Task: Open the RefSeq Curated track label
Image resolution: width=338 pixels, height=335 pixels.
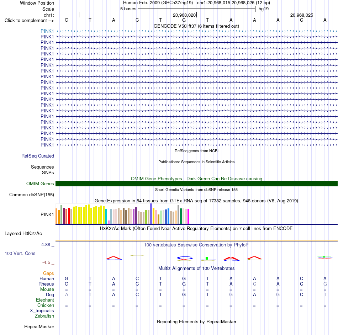Action: point(37,156)
